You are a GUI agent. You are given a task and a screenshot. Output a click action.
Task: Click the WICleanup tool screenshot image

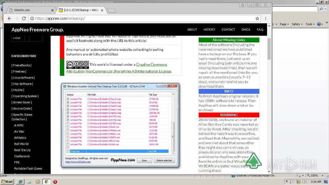click(x=120, y=125)
